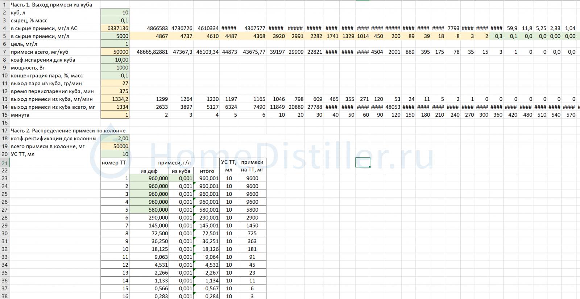Click the 'коэф.ректификации для колонны' value 2,00
Viewport: 580px width, 299px height.
[115, 138]
